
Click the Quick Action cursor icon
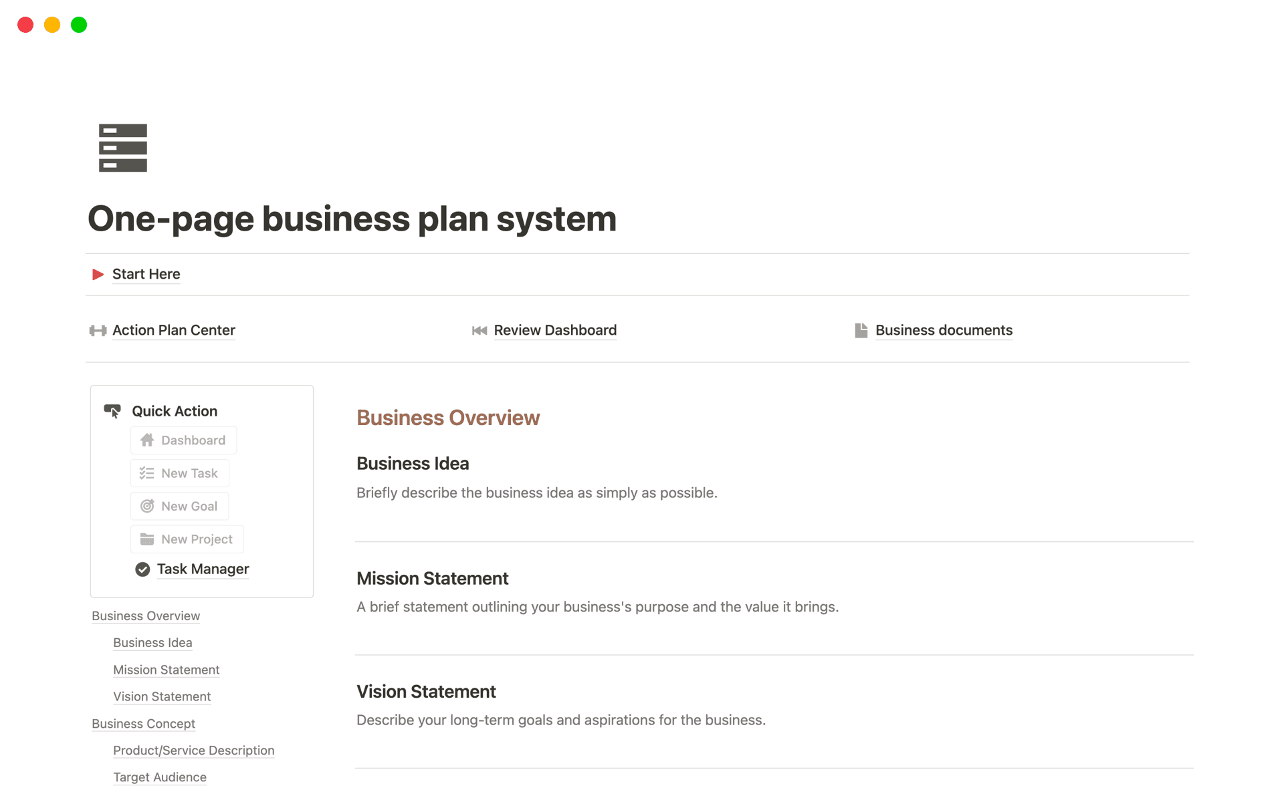112,411
